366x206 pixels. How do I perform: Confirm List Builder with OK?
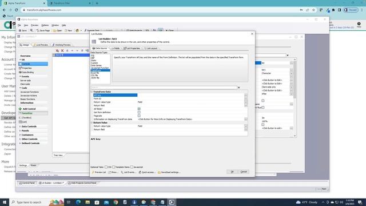[232, 172]
